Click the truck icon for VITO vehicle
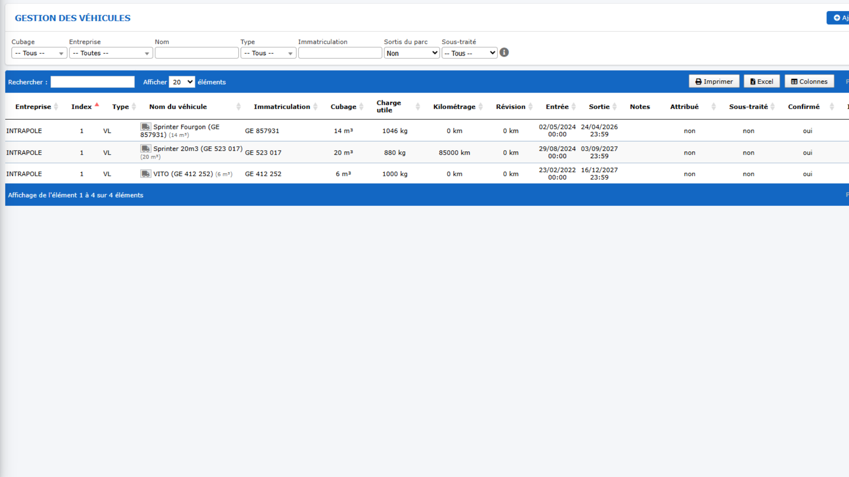The height and width of the screenshot is (477, 849). coord(145,174)
